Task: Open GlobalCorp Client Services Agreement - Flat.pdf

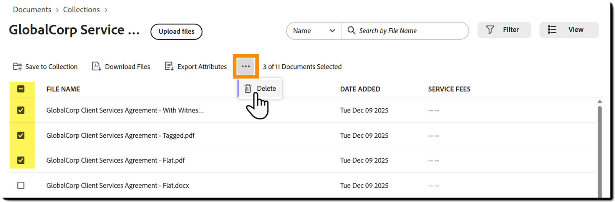Action: (116, 160)
